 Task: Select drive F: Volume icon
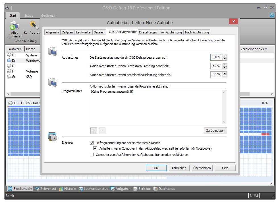click(9, 71)
